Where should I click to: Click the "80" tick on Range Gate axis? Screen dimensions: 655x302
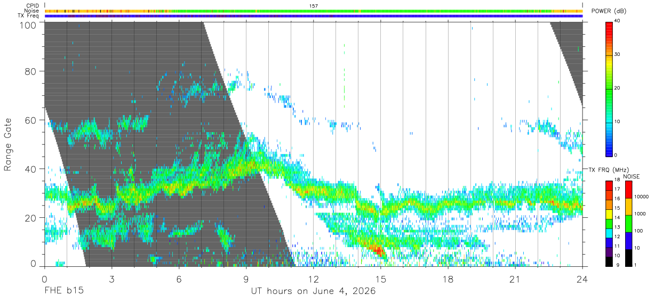click(x=31, y=71)
